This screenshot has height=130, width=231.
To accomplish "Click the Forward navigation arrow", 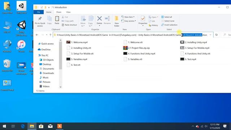I will (43, 35).
